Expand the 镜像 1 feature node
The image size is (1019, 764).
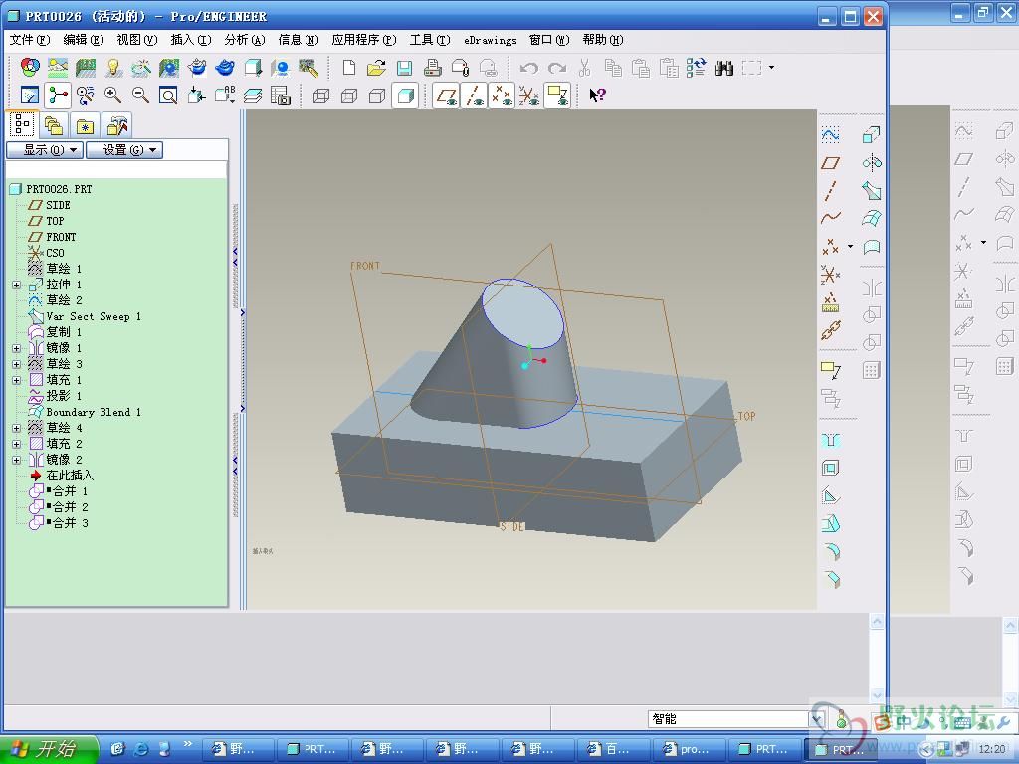tap(17, 348)
